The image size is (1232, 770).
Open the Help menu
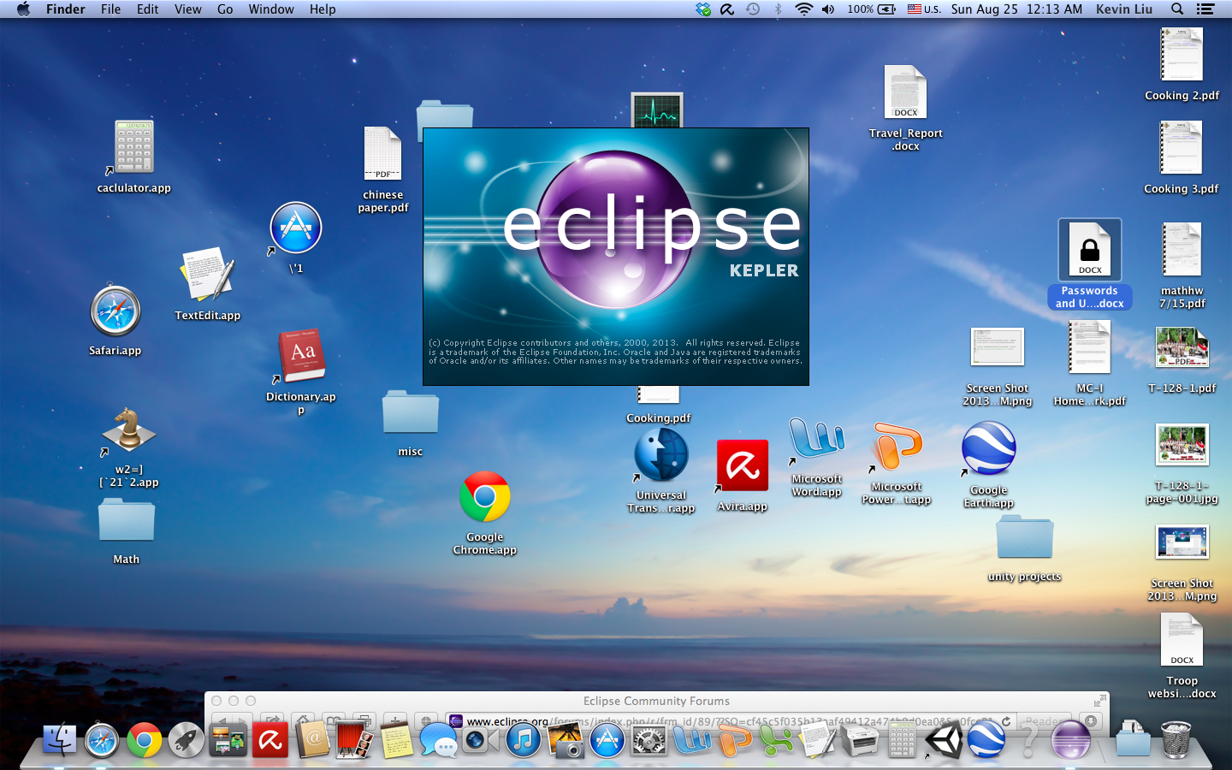pyautogui.click(x=323, y=9)
